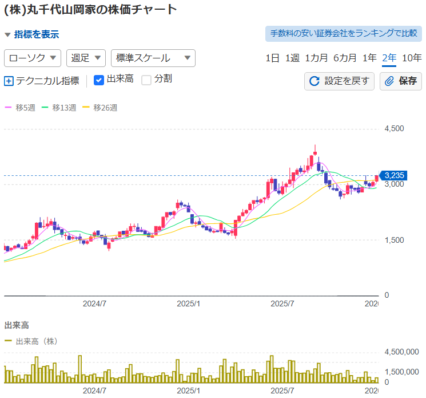The width and height of the screenshot is (426, 398).
Task: Click the yellow 移26週 legend swatch
Action: tap(86, 108)
